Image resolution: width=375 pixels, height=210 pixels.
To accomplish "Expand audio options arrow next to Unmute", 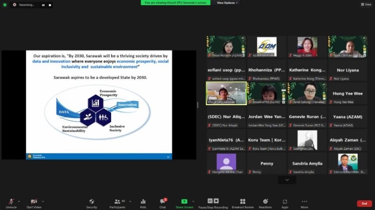I will (19, 201).
